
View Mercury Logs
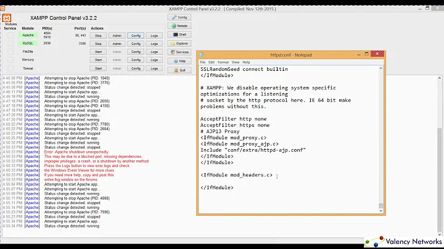coord(154,60)
